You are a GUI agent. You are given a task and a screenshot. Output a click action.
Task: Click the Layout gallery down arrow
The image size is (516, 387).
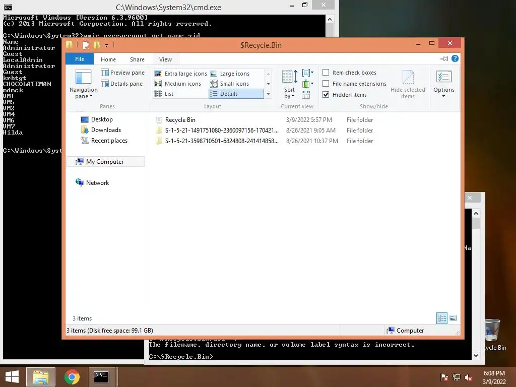[x=268, y=84]
